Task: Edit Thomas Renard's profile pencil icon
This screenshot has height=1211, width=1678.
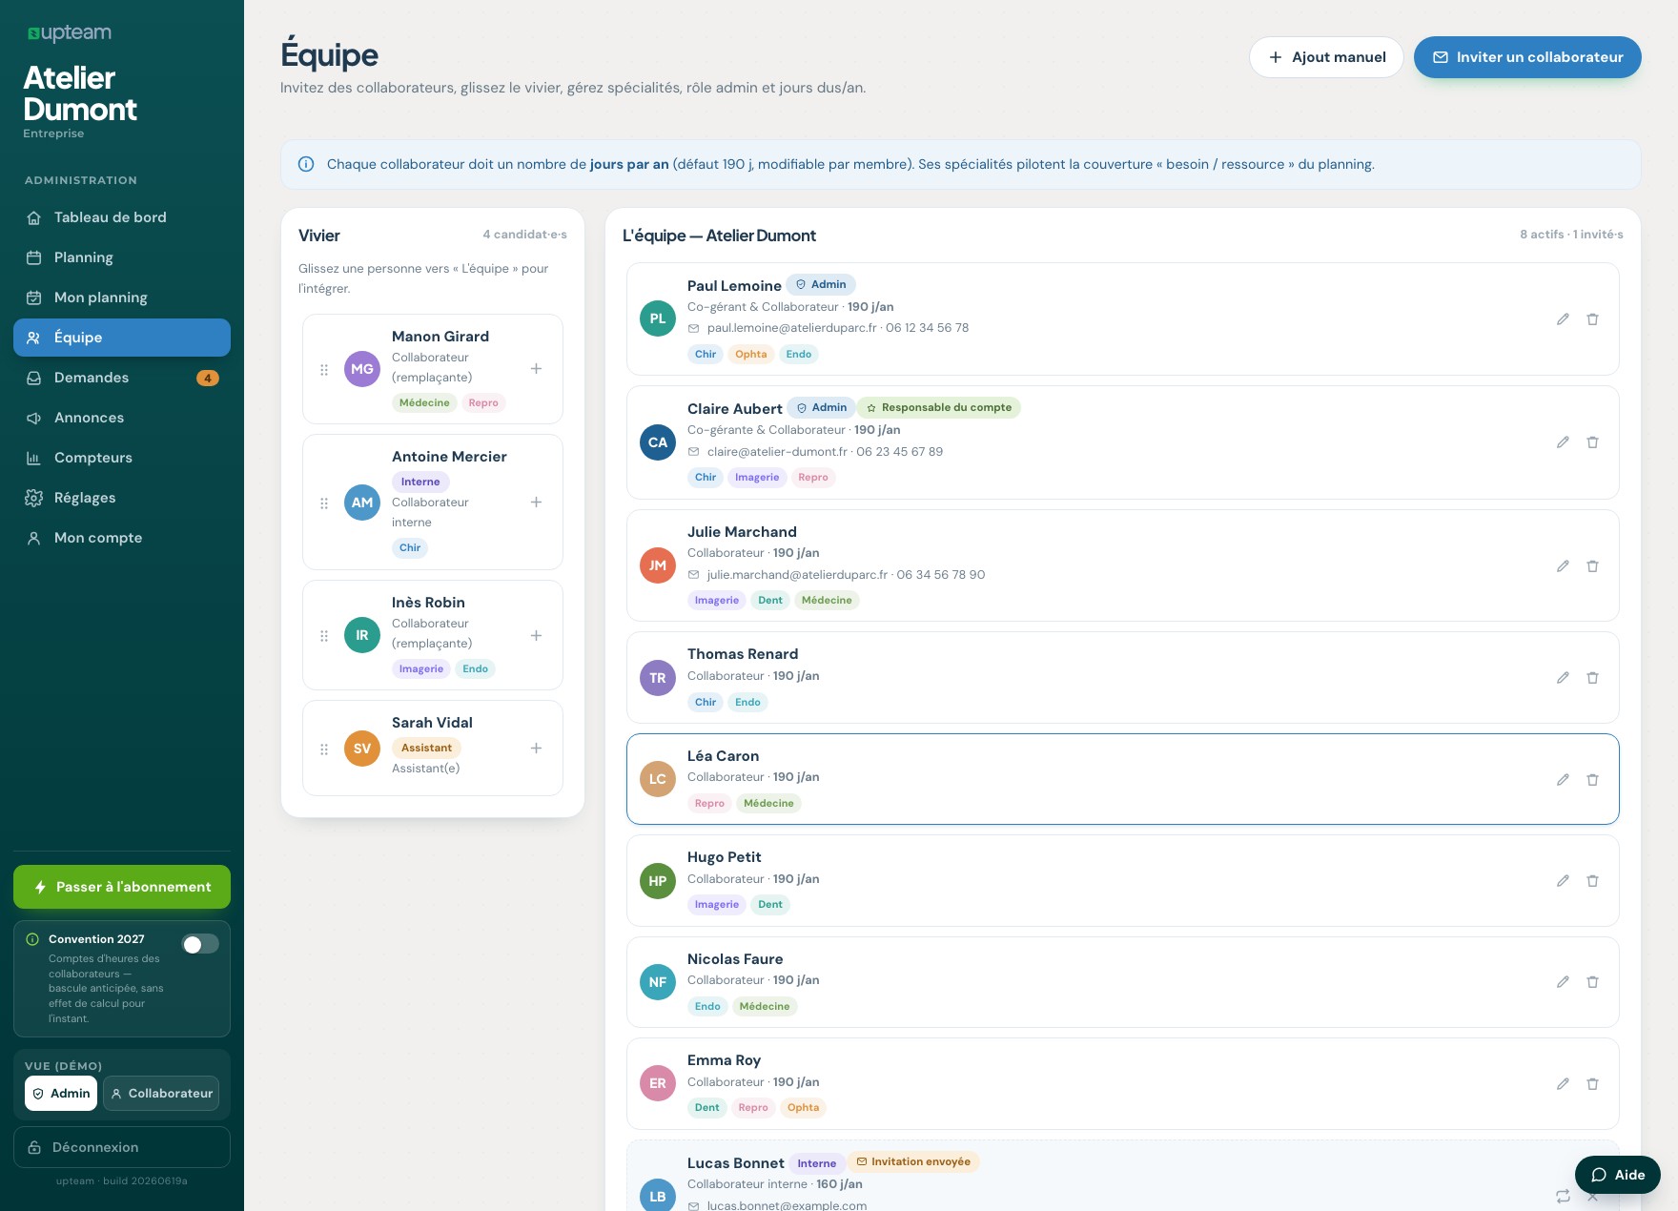Action: [1563, 678]
